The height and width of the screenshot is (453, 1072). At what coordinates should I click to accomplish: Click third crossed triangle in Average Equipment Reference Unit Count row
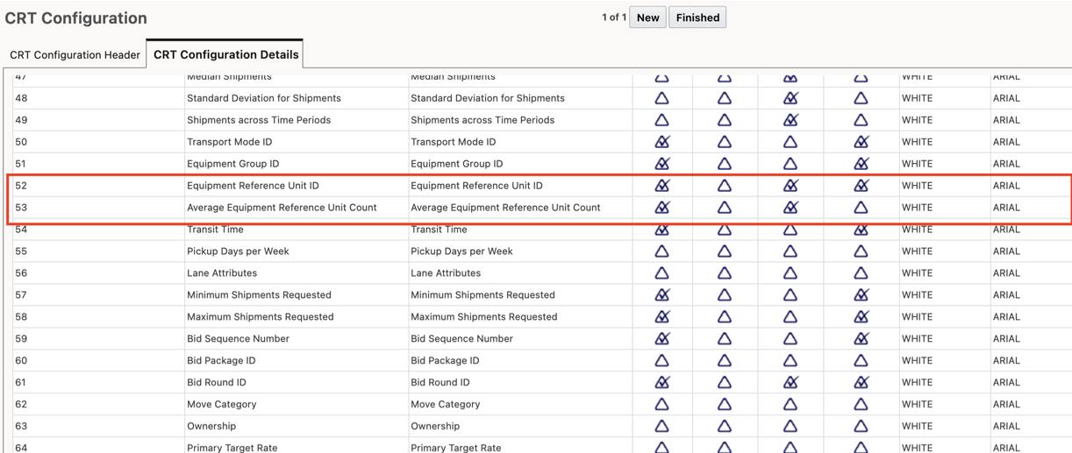click(790, 208)
